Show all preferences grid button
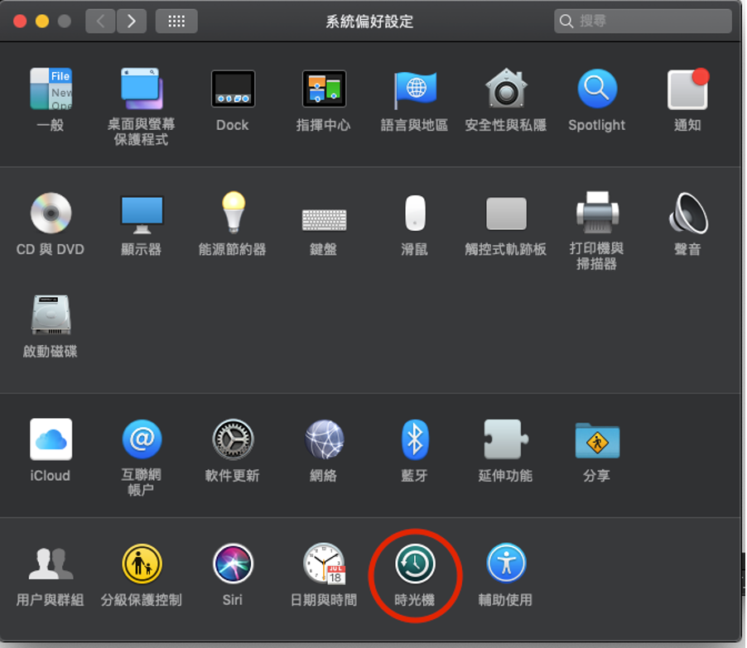Viewport: 747px width, 648px height. 176,21
